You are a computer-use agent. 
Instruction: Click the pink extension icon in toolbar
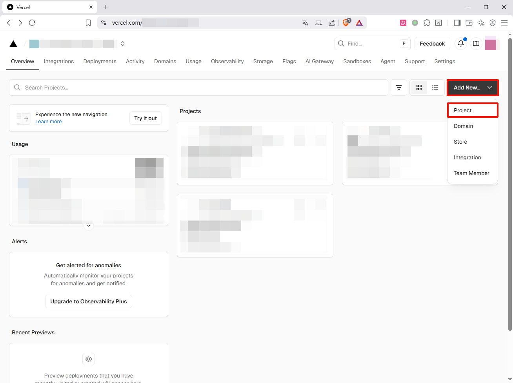click(403, 23)
